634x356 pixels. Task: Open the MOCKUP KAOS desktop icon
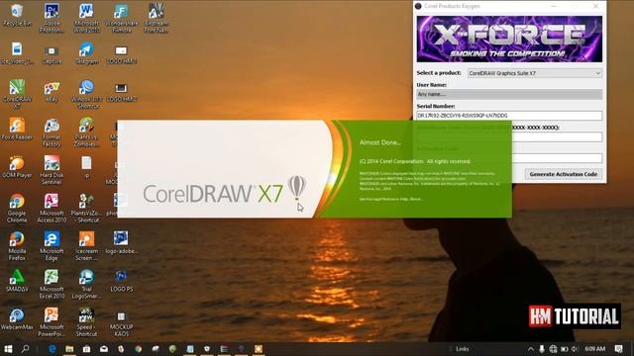click(x=121, y=323)
